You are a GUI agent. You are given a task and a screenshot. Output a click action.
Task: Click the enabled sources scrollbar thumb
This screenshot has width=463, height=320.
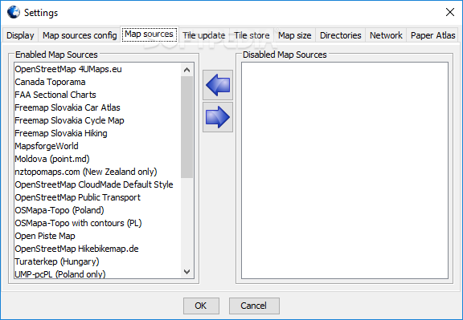click(186, 127)
